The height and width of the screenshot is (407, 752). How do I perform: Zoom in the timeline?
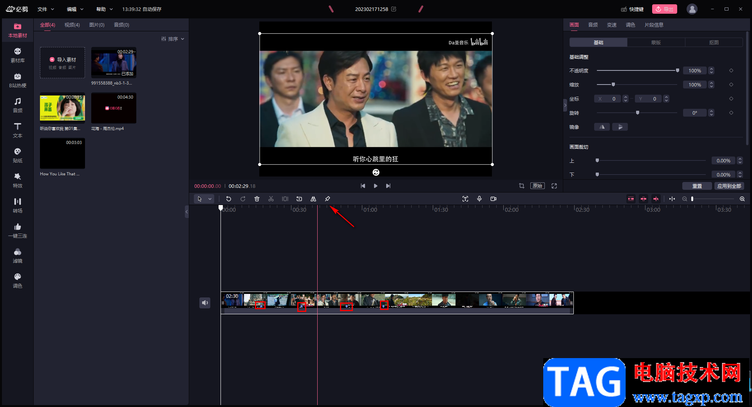pyautogui.click(x=742, y=199)
